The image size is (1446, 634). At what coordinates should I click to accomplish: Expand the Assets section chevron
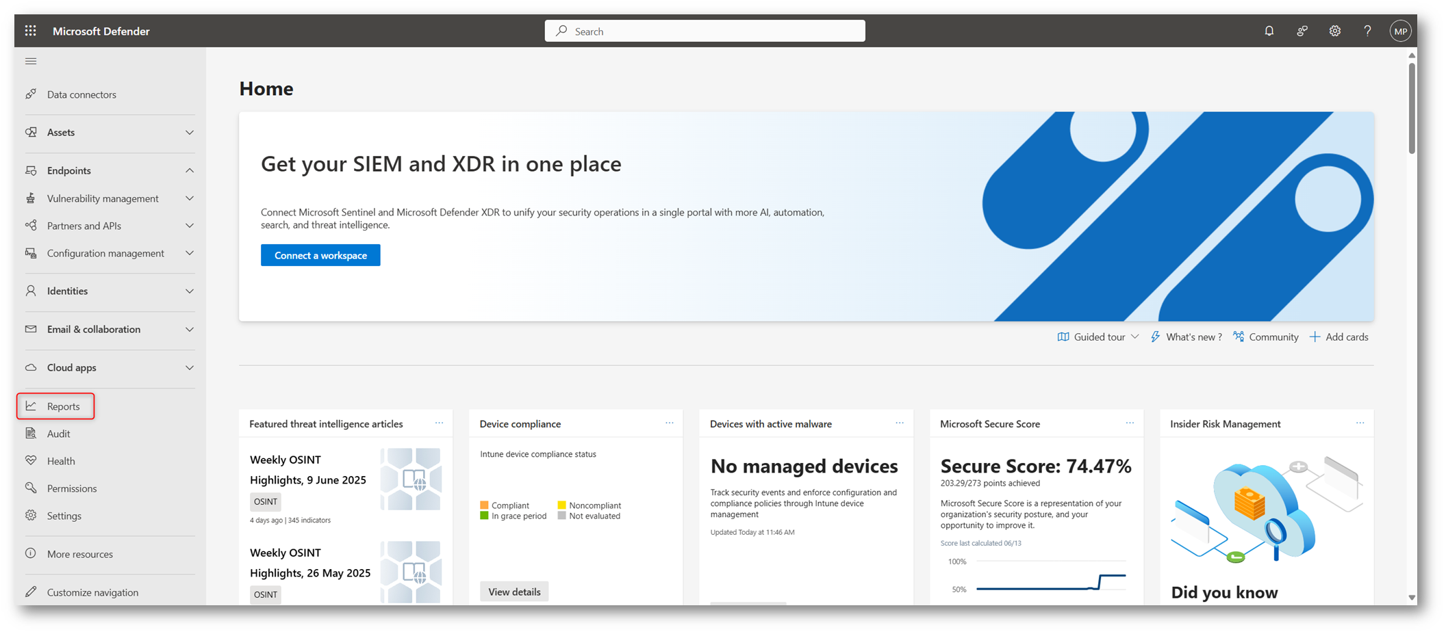click(190, 132)
